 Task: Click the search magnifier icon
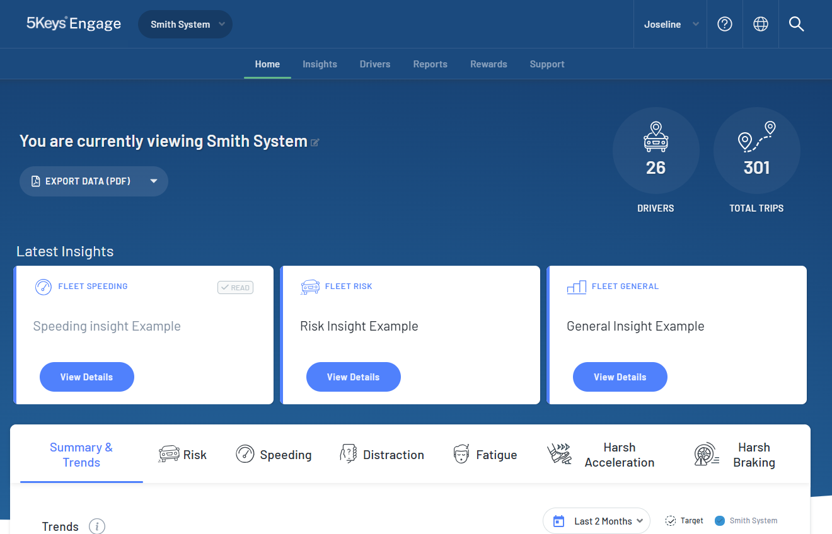797,24
